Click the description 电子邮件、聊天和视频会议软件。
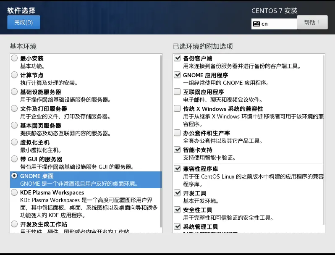 coord(222,100)
